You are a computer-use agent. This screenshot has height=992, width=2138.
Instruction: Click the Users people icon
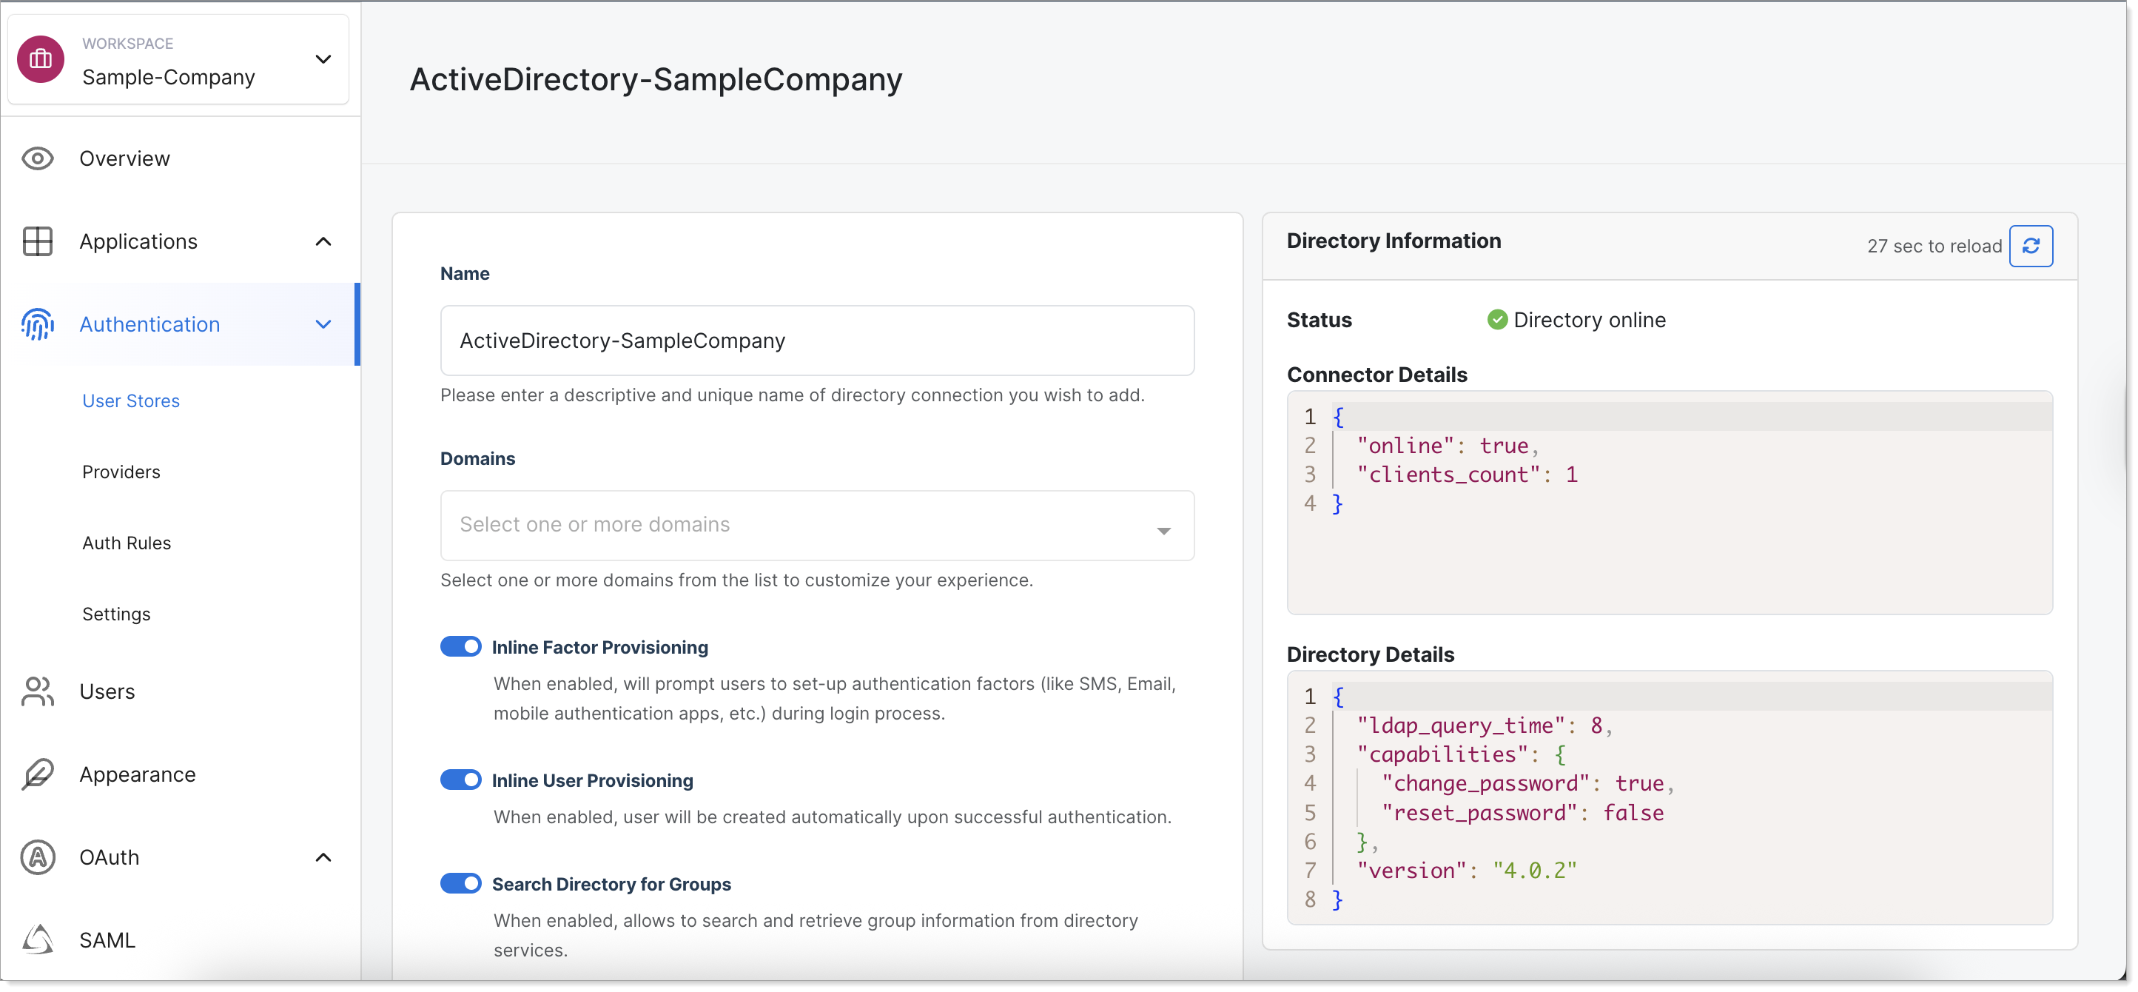[x=37, y=691]
